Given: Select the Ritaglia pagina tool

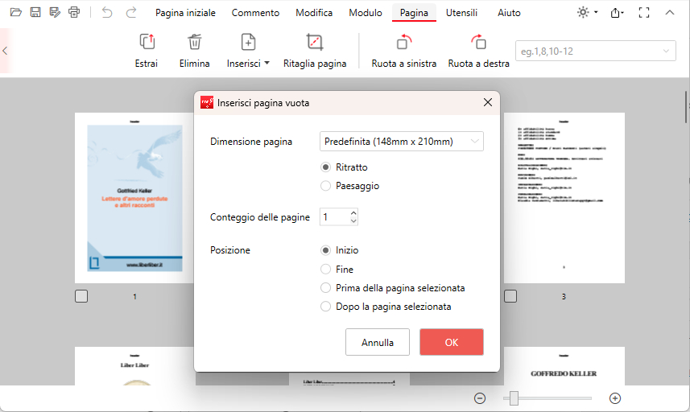Looking at the screenshot, I should click(315, 51).
